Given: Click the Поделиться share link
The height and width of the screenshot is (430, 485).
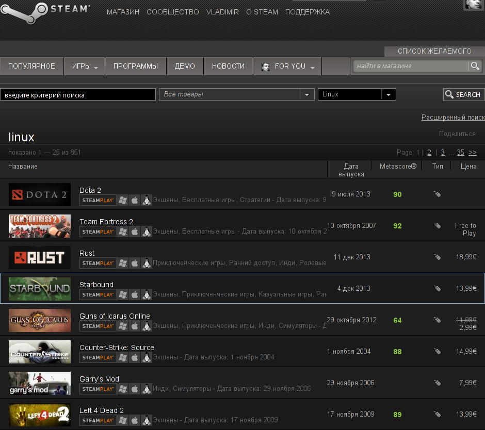Looking at the screenshot, I should tap(457, 134).
